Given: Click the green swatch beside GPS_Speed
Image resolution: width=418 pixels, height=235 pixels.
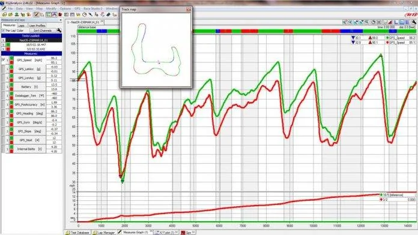Looking at the screenshot, I should coord(11,58).
